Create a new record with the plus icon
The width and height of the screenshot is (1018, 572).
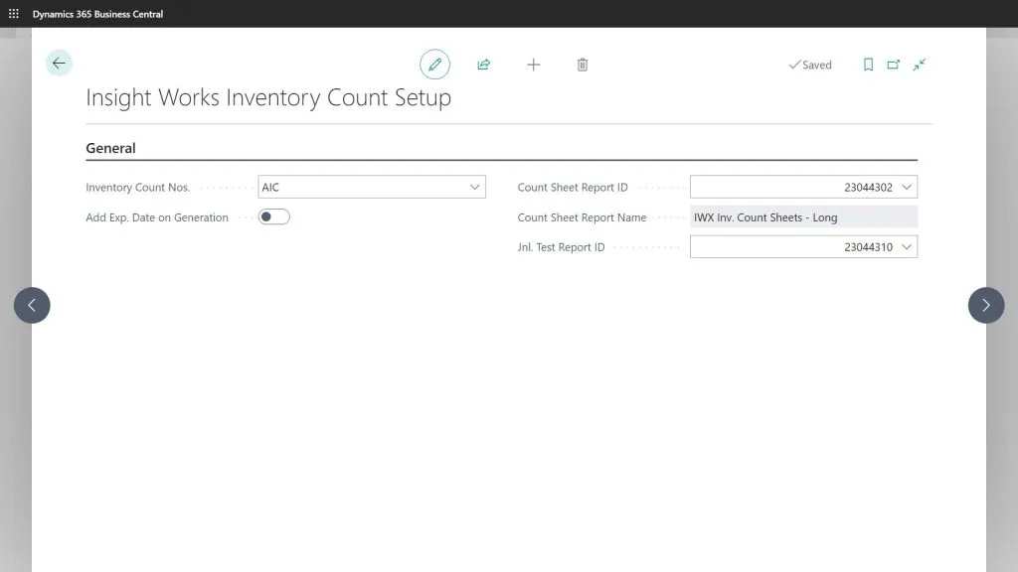(x=533, y=64)
